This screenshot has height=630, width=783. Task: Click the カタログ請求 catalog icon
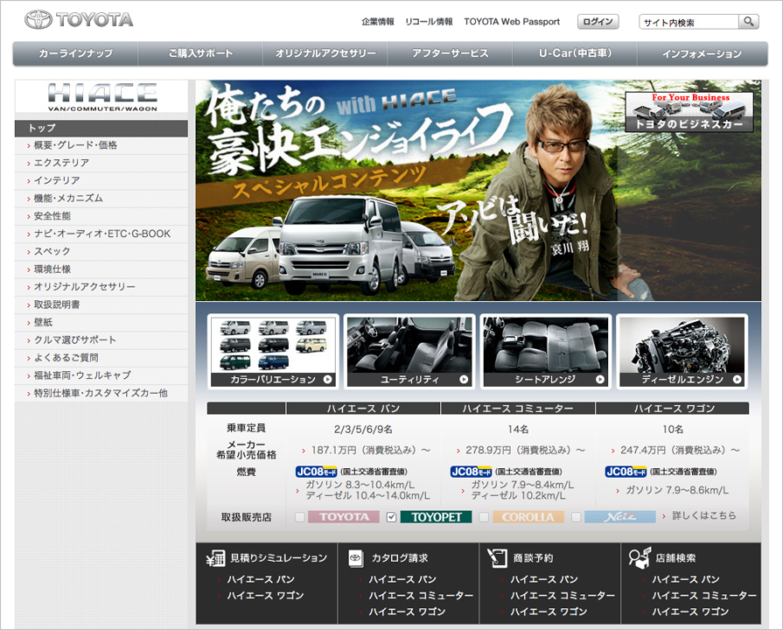click(356, 558)
